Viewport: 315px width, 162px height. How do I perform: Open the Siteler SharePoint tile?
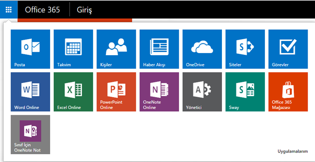tap(245, 49)
